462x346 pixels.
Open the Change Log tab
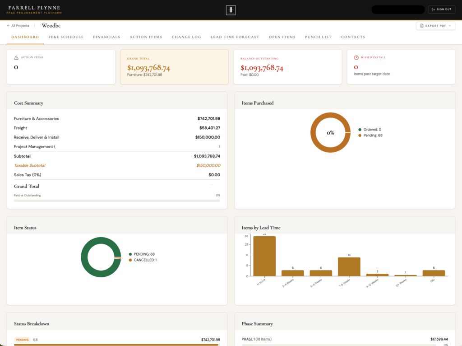point(186,37)
